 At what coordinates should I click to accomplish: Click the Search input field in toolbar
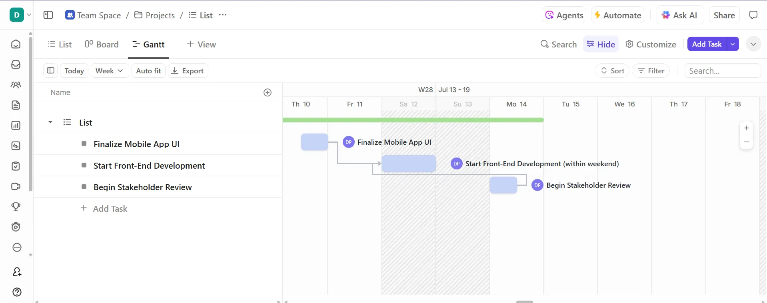click(x=723, y=71)
